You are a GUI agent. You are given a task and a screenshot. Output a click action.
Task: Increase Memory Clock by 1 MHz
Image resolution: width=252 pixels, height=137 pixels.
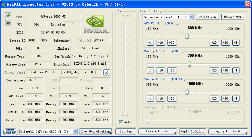point(236,70)
